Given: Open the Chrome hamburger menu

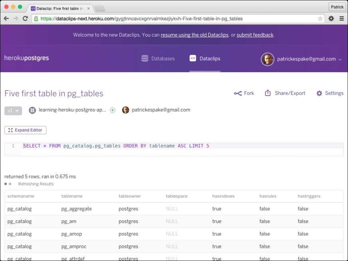Looking at the screenshot, I should tap(342, 19).
